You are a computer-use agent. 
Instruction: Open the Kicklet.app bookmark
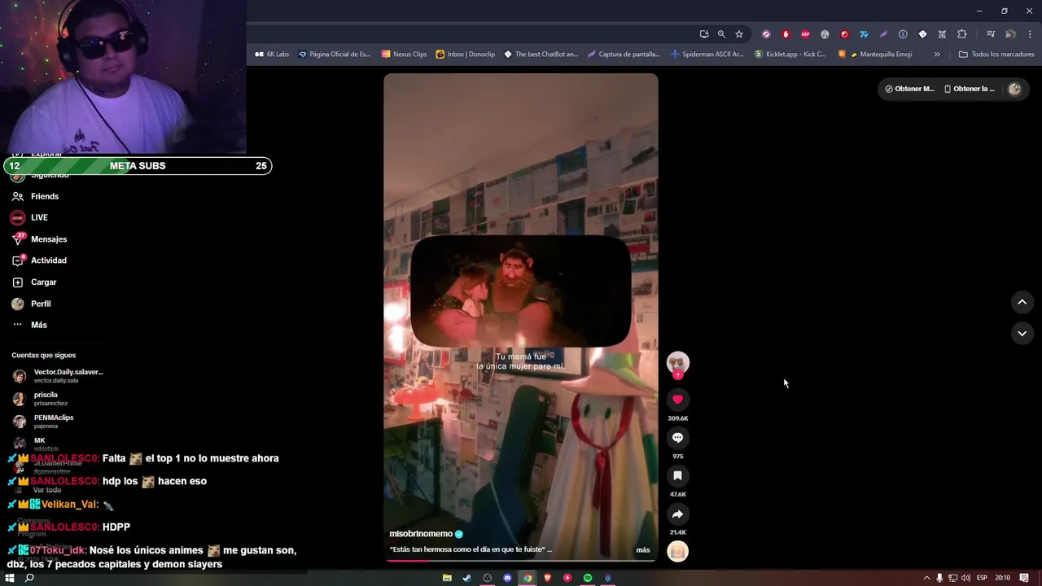click(790, 55)
